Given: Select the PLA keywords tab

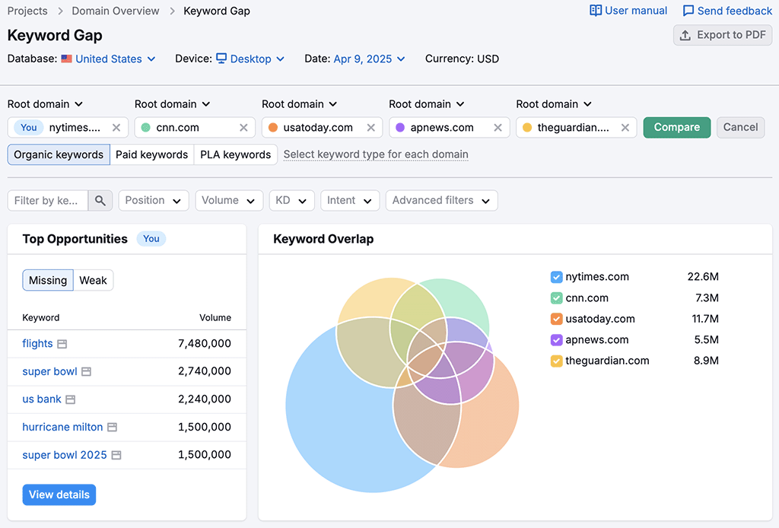Looking at the screenshot, I should point(236,155).
